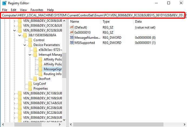Collapse the Device Parameters tree node
The height and width of the screenshot is (127, 187).
25,45
